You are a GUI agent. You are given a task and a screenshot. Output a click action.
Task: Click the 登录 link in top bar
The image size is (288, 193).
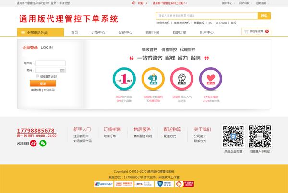pyautogui.click(x=53, y=3)
